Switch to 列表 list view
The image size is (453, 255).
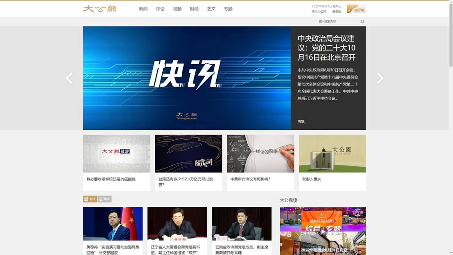104,199
